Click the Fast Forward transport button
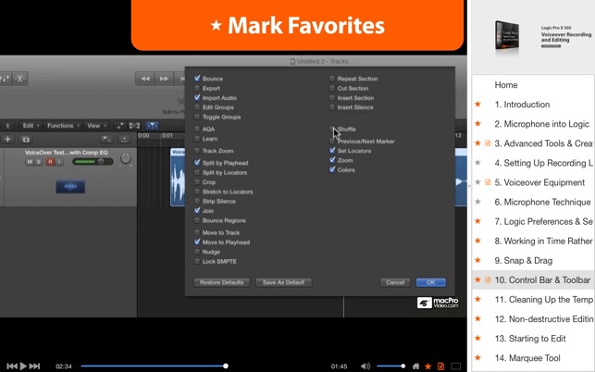The width and height of the screenshot is (595, 372). tap(164, 79)
